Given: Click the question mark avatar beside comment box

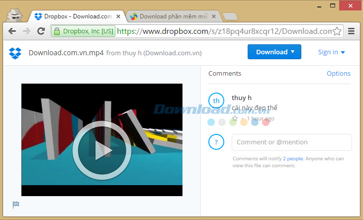Looking at the screenshot, I should tap(216, 142).
